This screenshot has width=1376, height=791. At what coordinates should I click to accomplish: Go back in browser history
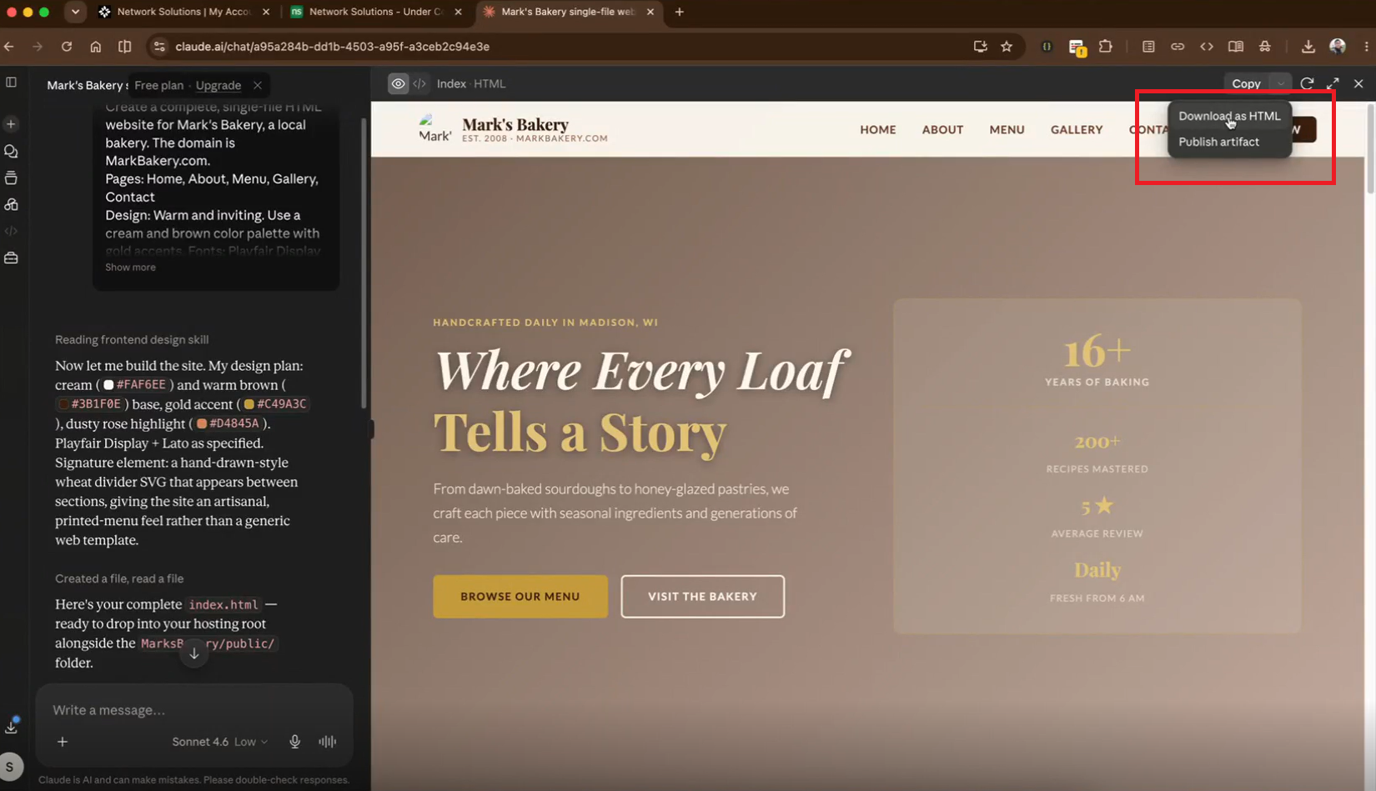click(x=10, y=47)
